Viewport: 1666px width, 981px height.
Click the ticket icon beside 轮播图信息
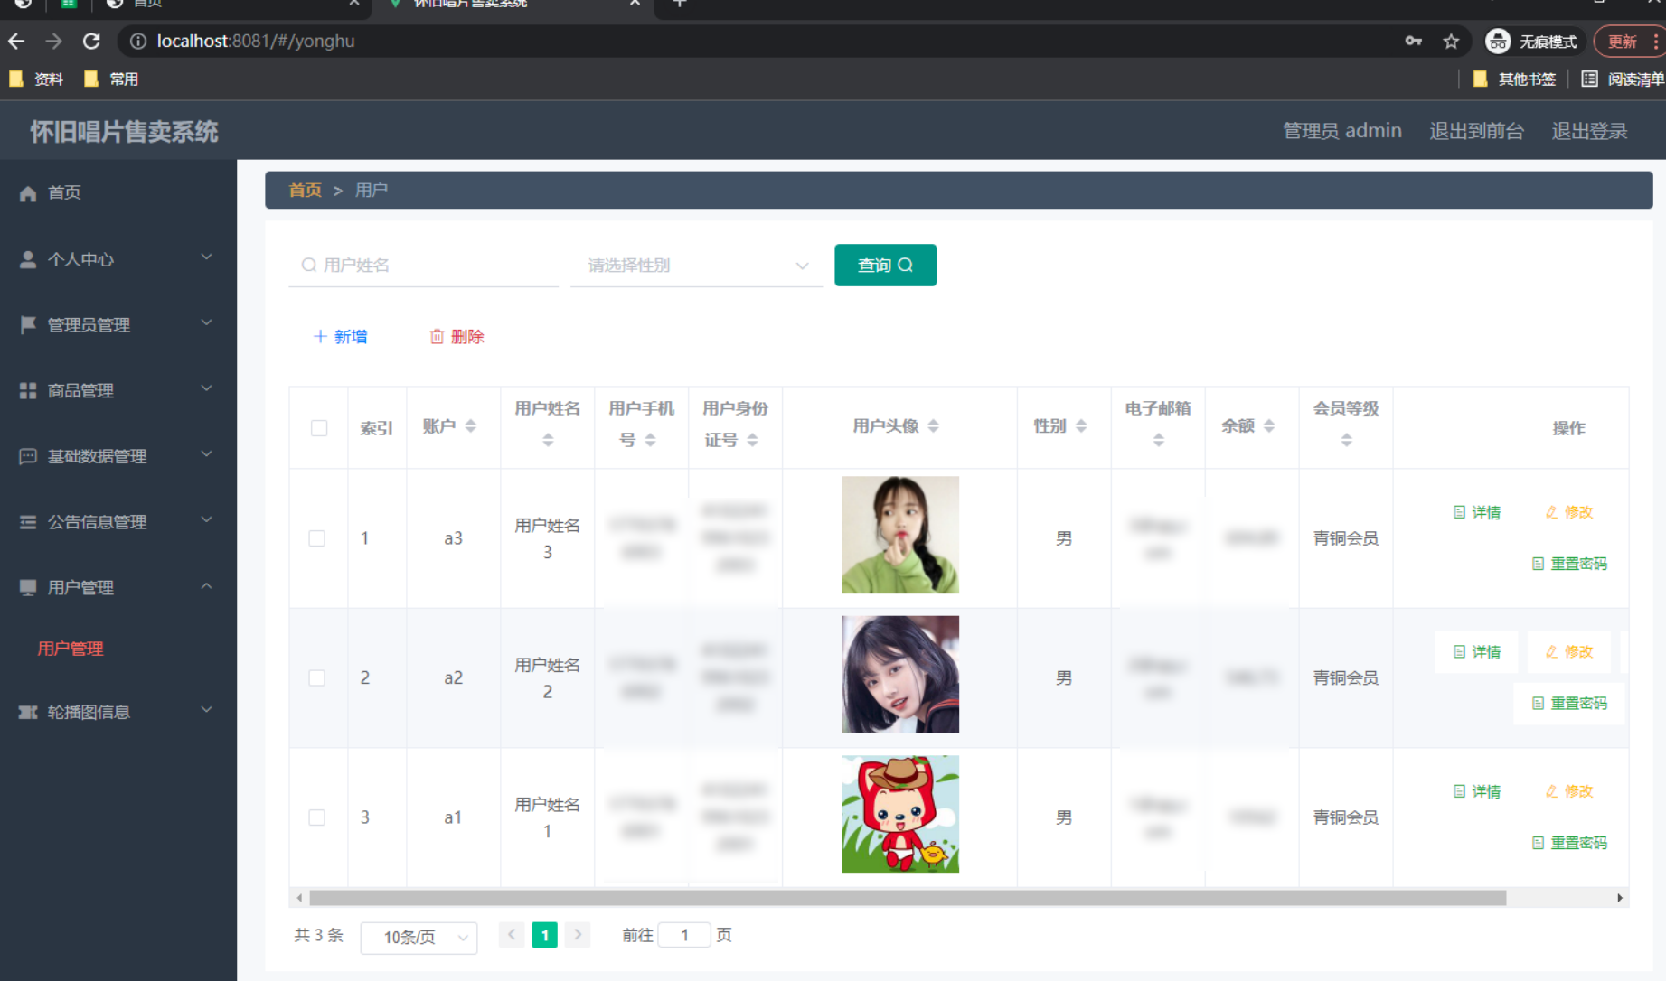coord(28,713)
